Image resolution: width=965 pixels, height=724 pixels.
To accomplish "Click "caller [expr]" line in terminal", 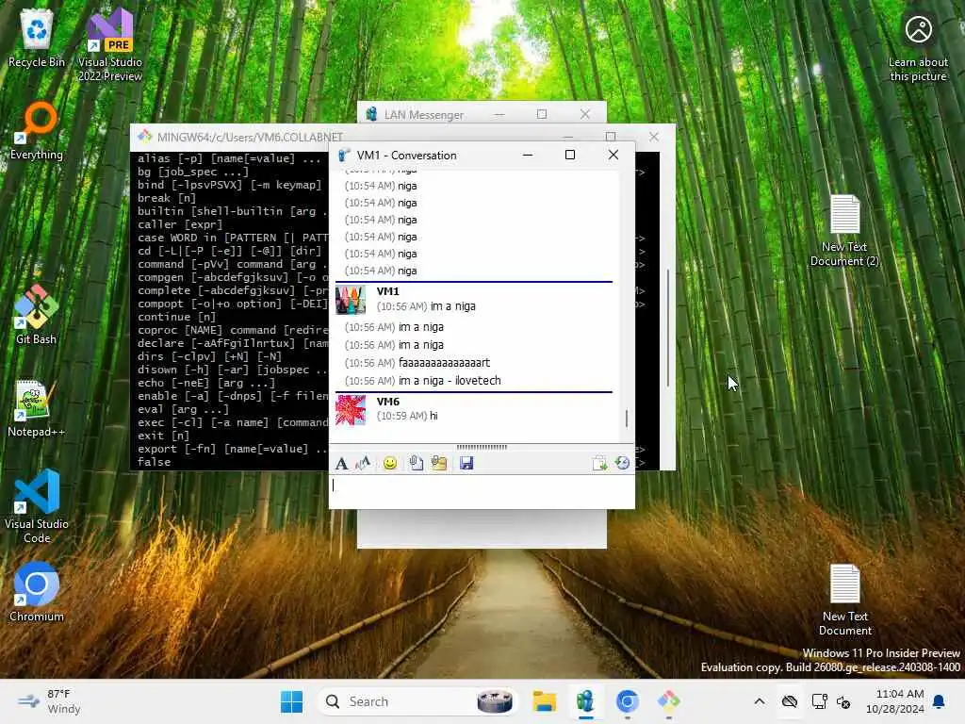I will click(180, 224).
